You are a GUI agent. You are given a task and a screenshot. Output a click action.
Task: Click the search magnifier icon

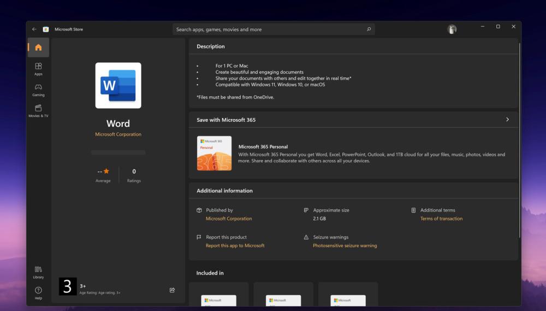tap(369, 30)
